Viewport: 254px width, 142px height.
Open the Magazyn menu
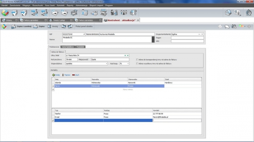pos(26,5)
